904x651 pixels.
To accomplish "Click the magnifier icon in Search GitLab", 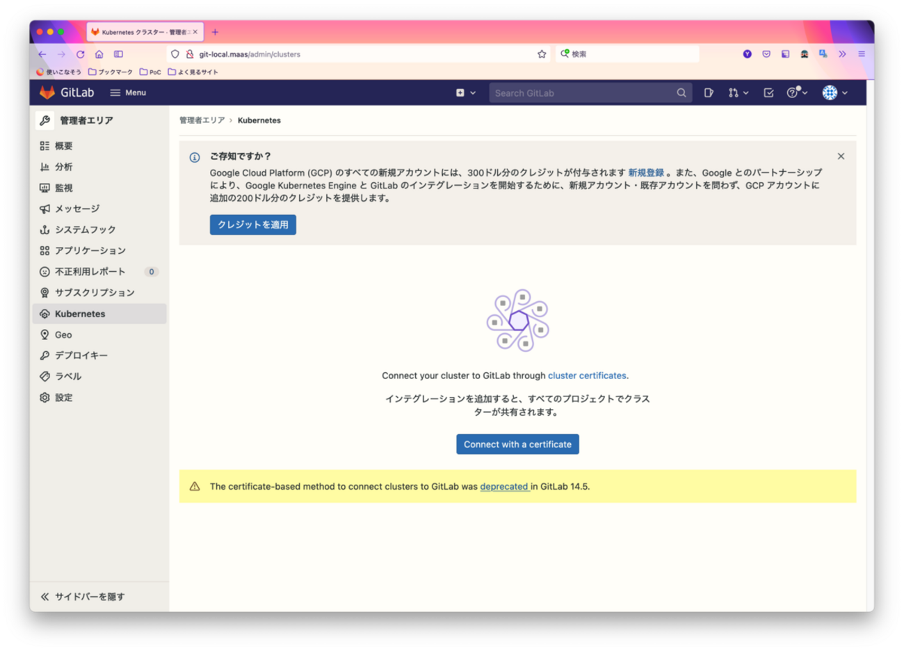I will click(x=681, y=93).
